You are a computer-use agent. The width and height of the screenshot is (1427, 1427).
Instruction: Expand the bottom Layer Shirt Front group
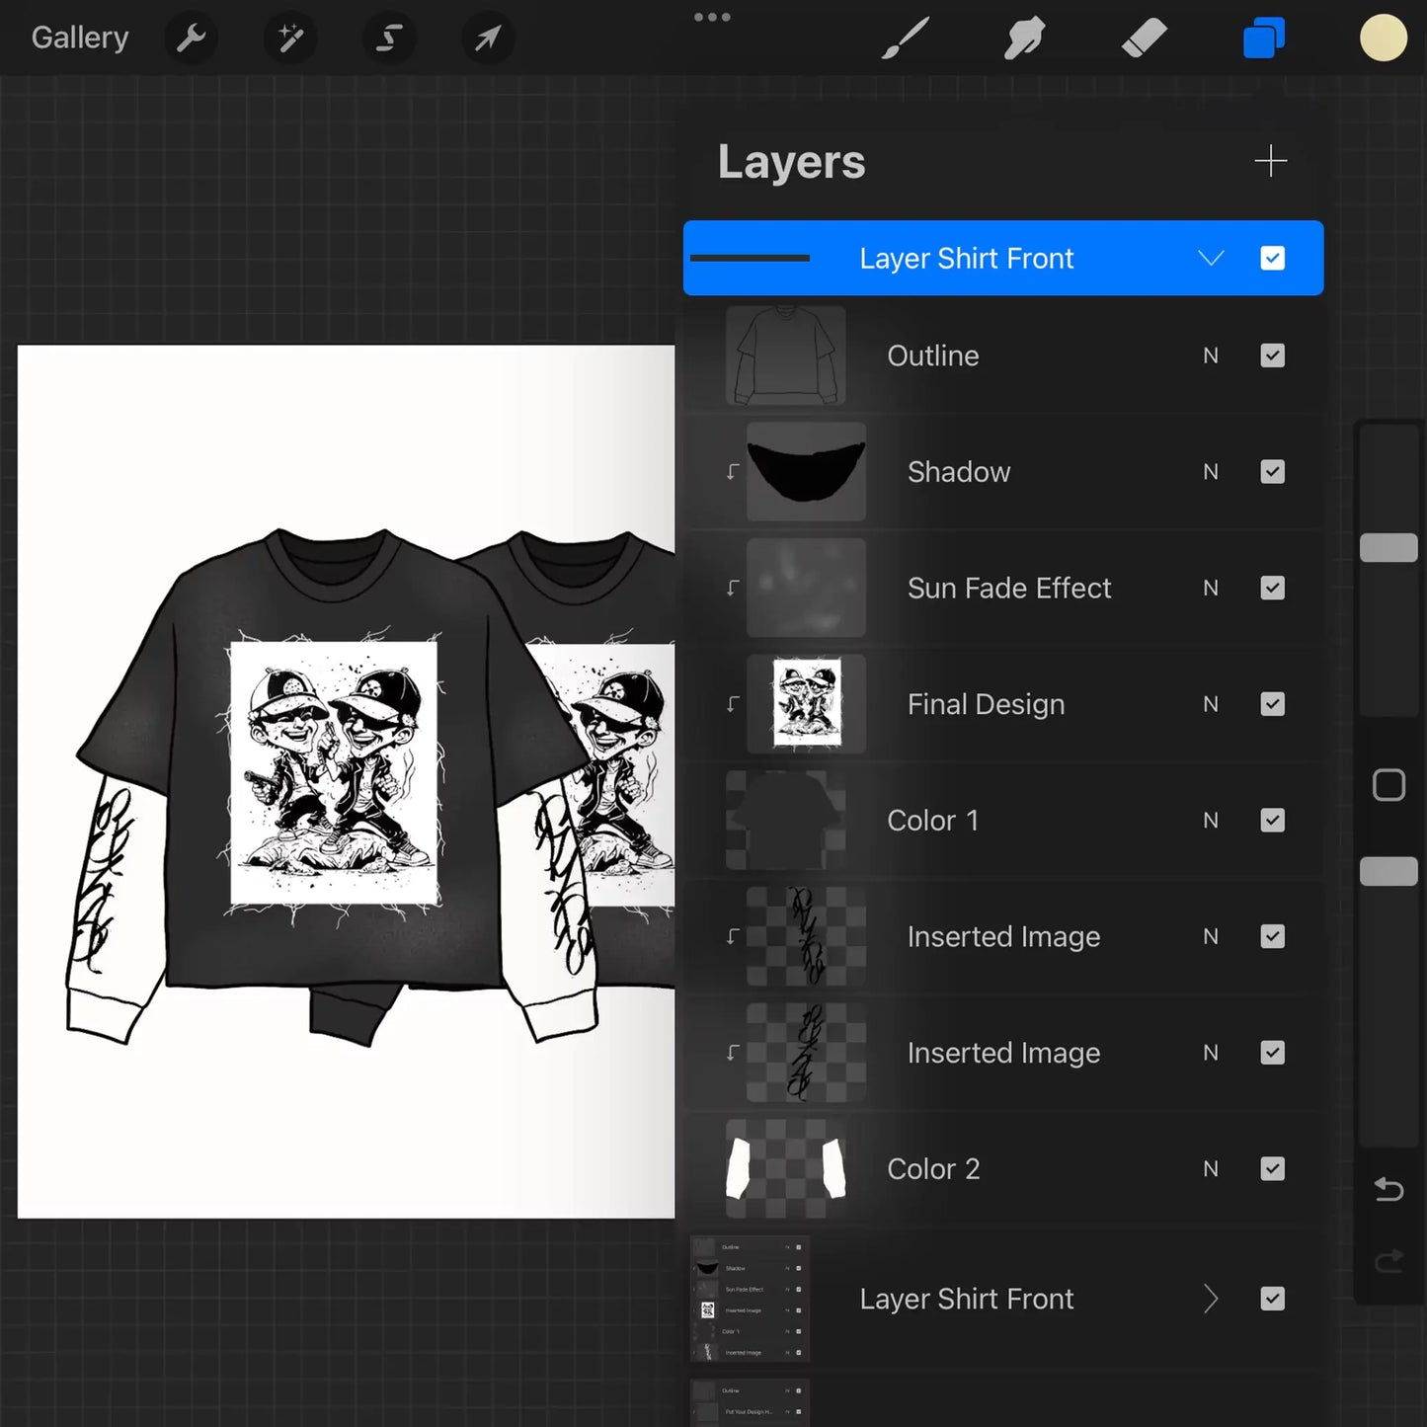pos(1212,1299)
